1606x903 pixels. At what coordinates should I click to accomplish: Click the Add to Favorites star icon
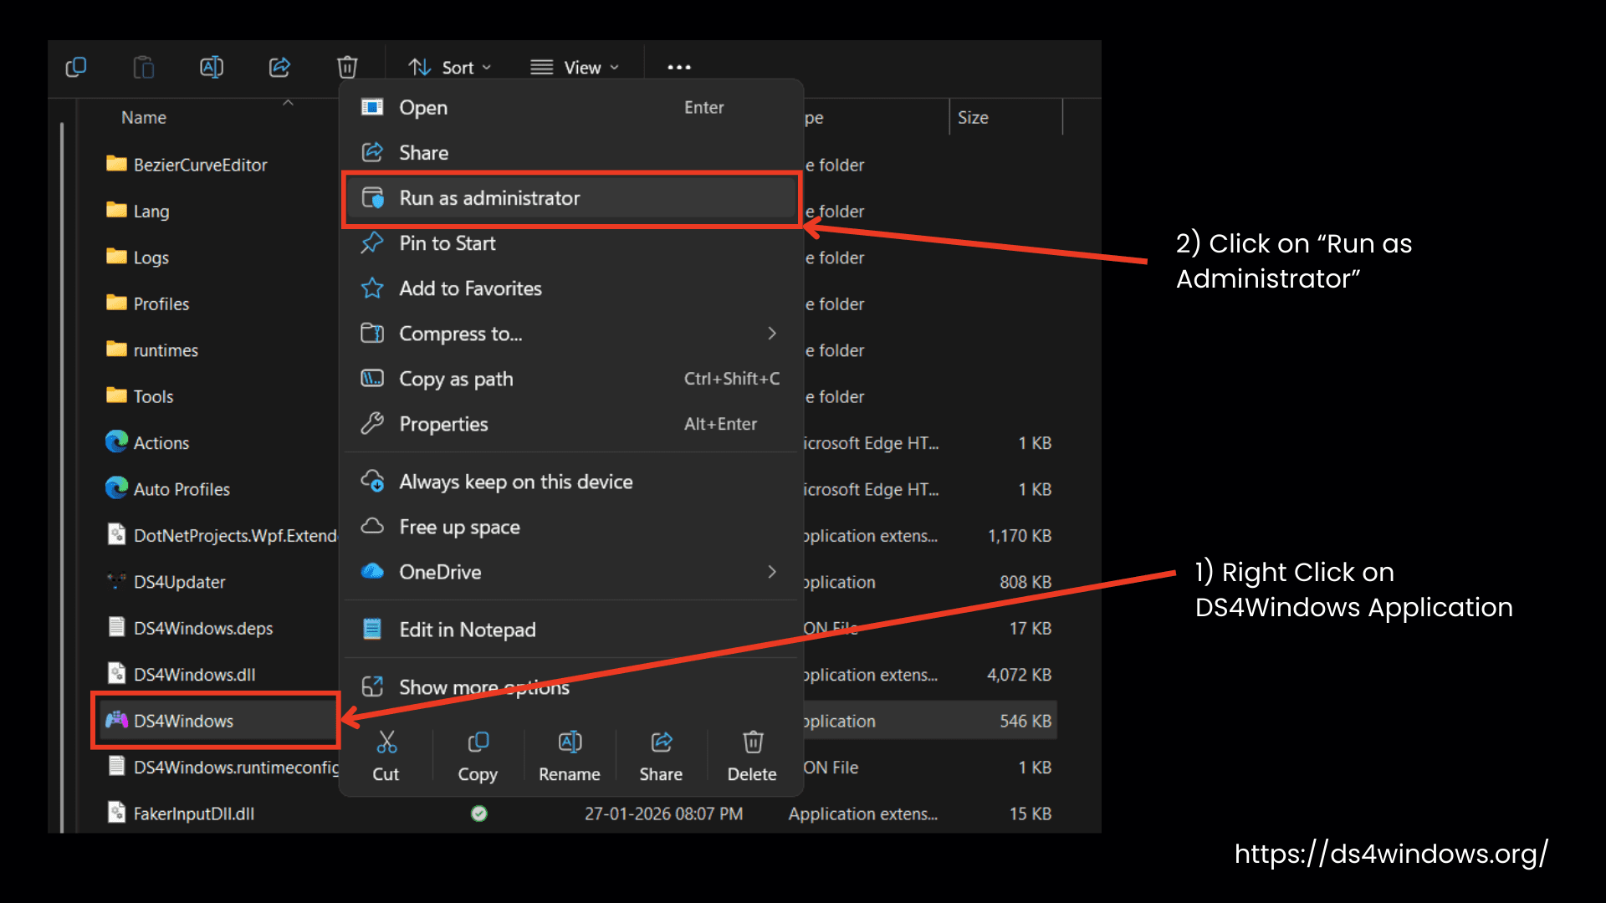[372, 288]
